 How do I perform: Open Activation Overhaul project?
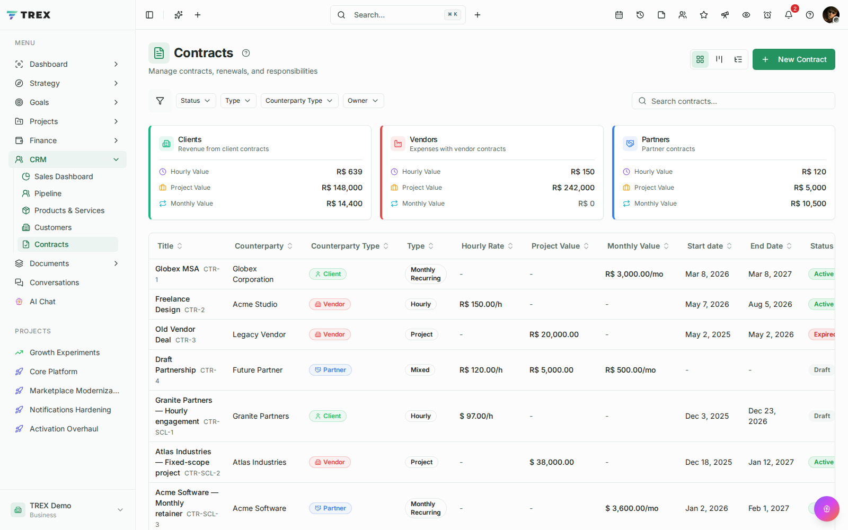tap(67, 429)
